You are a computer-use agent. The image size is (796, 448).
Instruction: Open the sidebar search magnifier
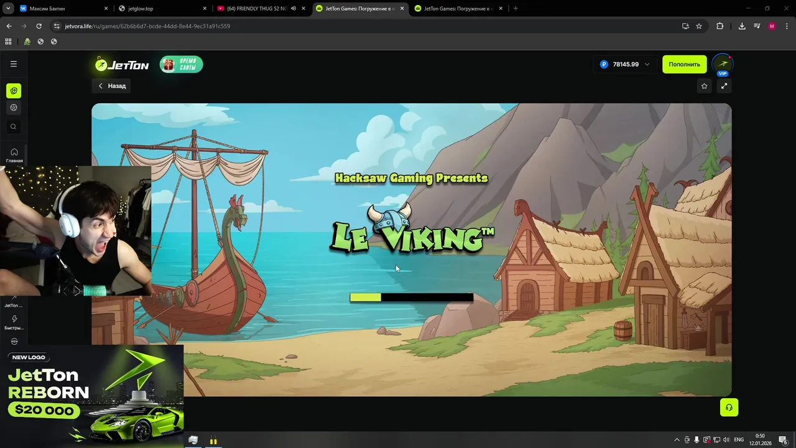(14, 127)
